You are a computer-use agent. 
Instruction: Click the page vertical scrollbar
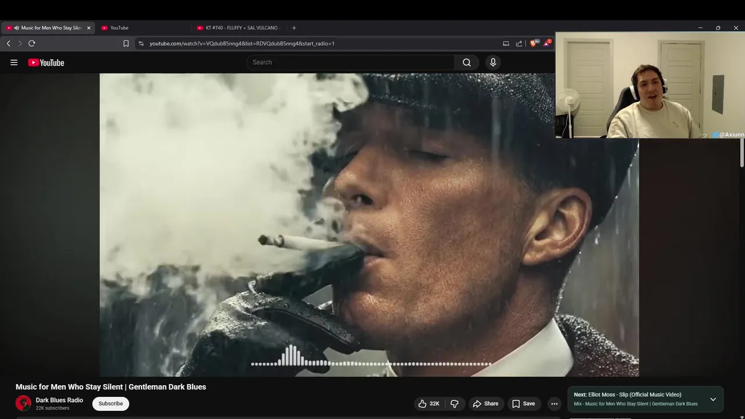coord(742,152)
